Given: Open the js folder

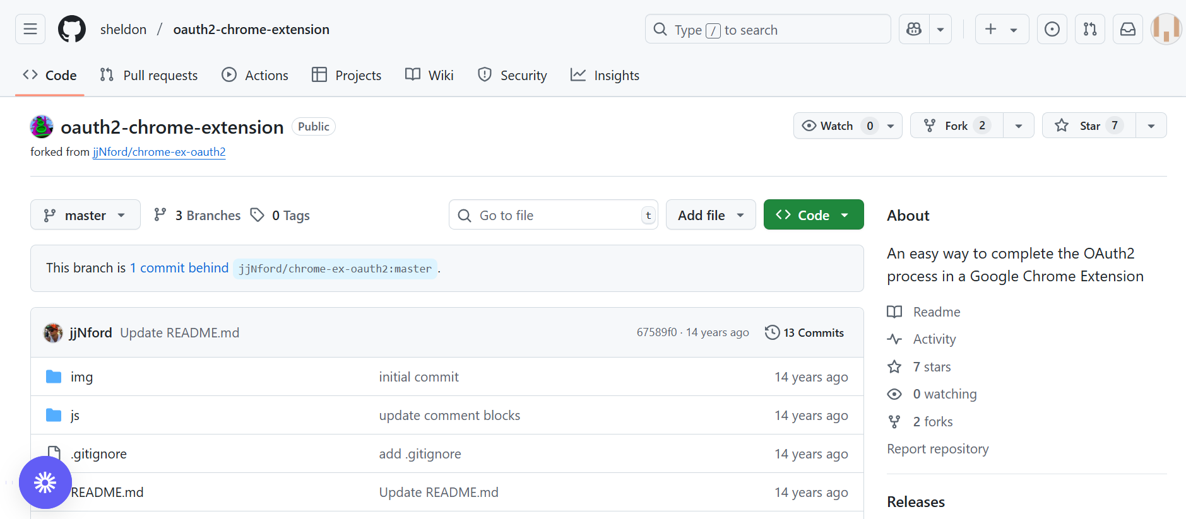Looking at the screenshot, I should (75, 416).
